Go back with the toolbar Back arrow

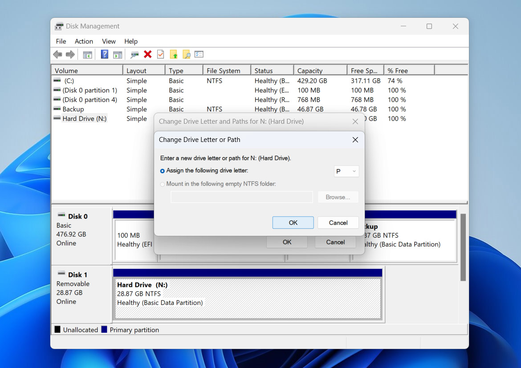(57, 54)
